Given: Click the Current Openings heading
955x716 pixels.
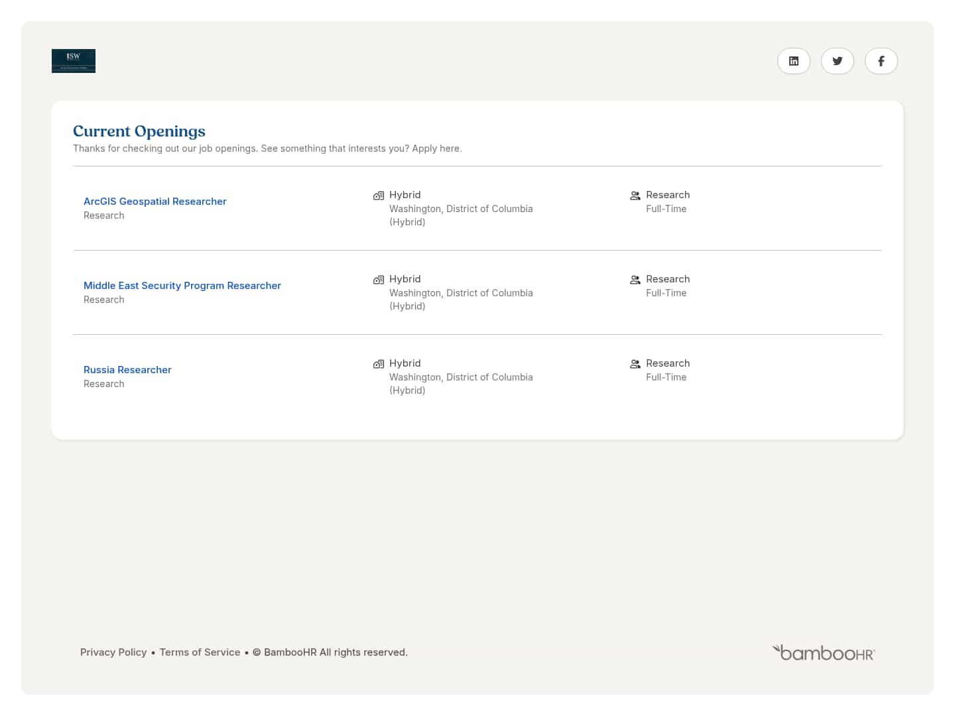Looking at the screenshot, I should tap(139, 131).
